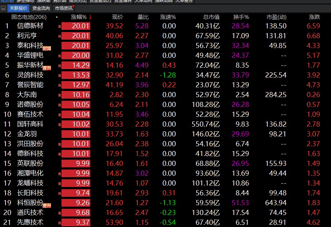The width and height of the screenshot is (331, 227).
Task: Select the stock 泰和科技
Action: point(30,45)
